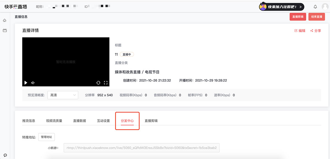Click the home icon in left sidebar
Image resolution: width=330 pixels, height=159 pixels.
(4, 21)
